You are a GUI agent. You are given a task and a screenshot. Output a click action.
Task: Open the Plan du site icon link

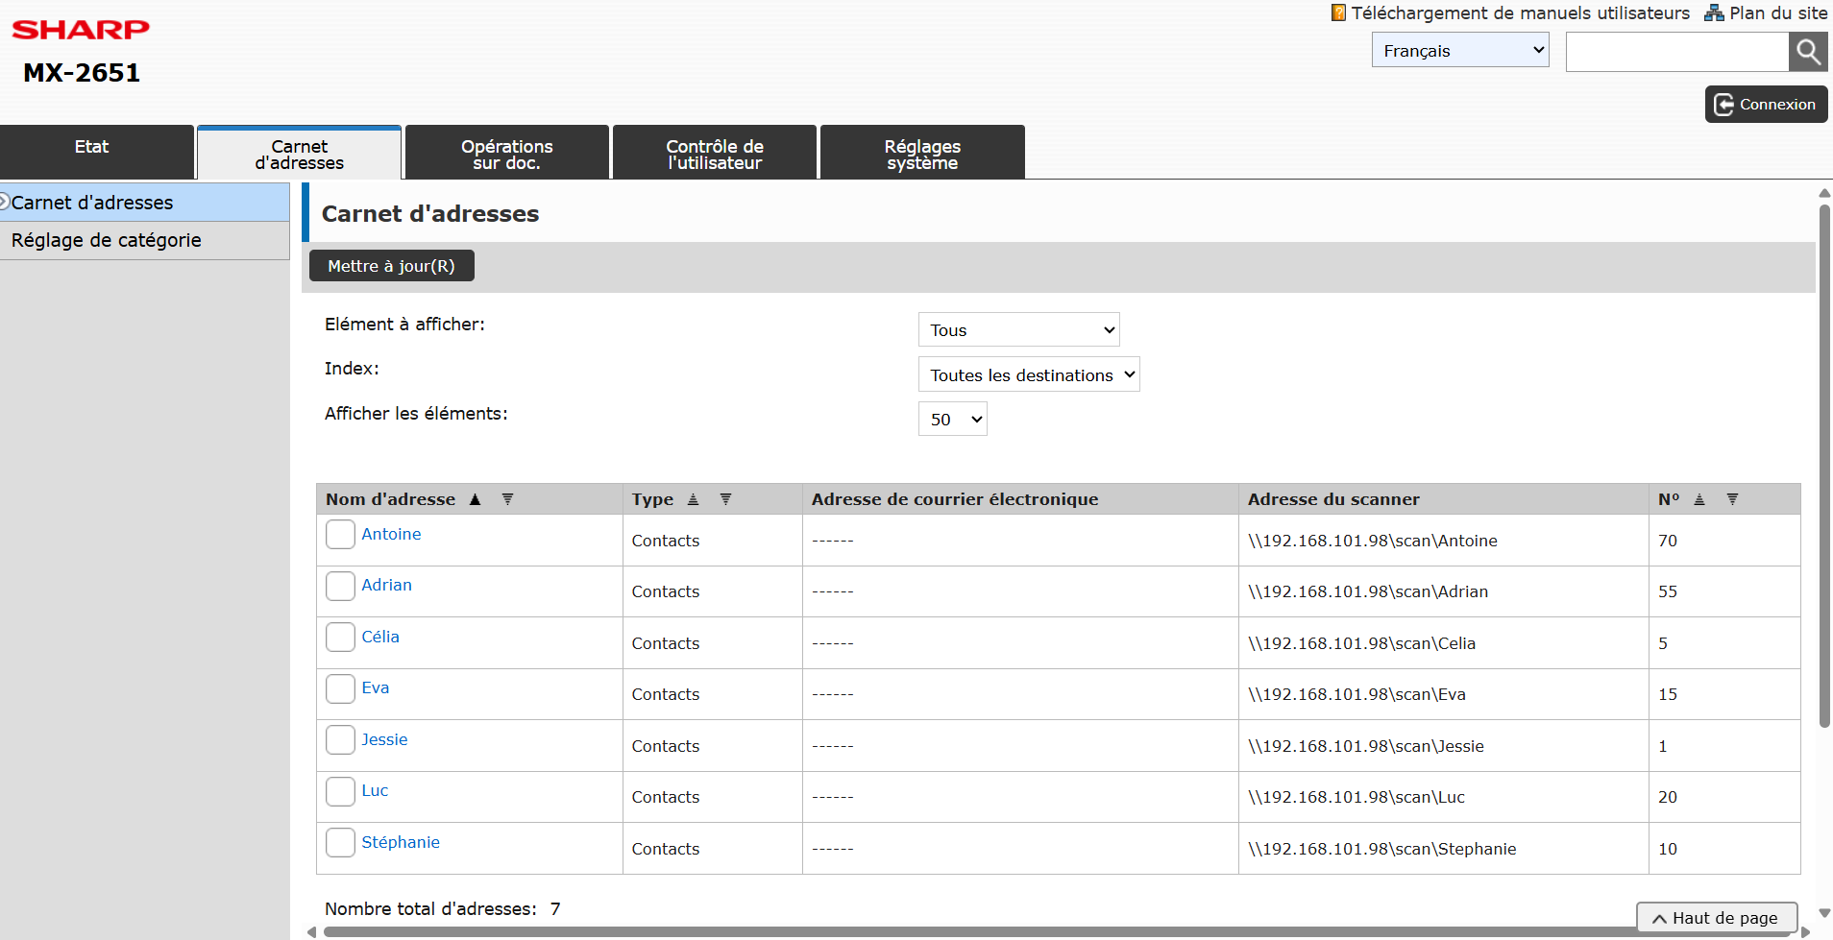click(x=1714, y=13)
